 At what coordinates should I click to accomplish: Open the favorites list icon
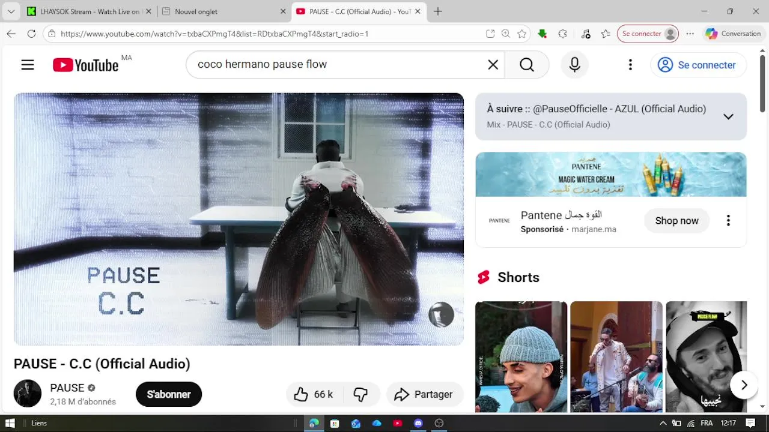[606, 34]
